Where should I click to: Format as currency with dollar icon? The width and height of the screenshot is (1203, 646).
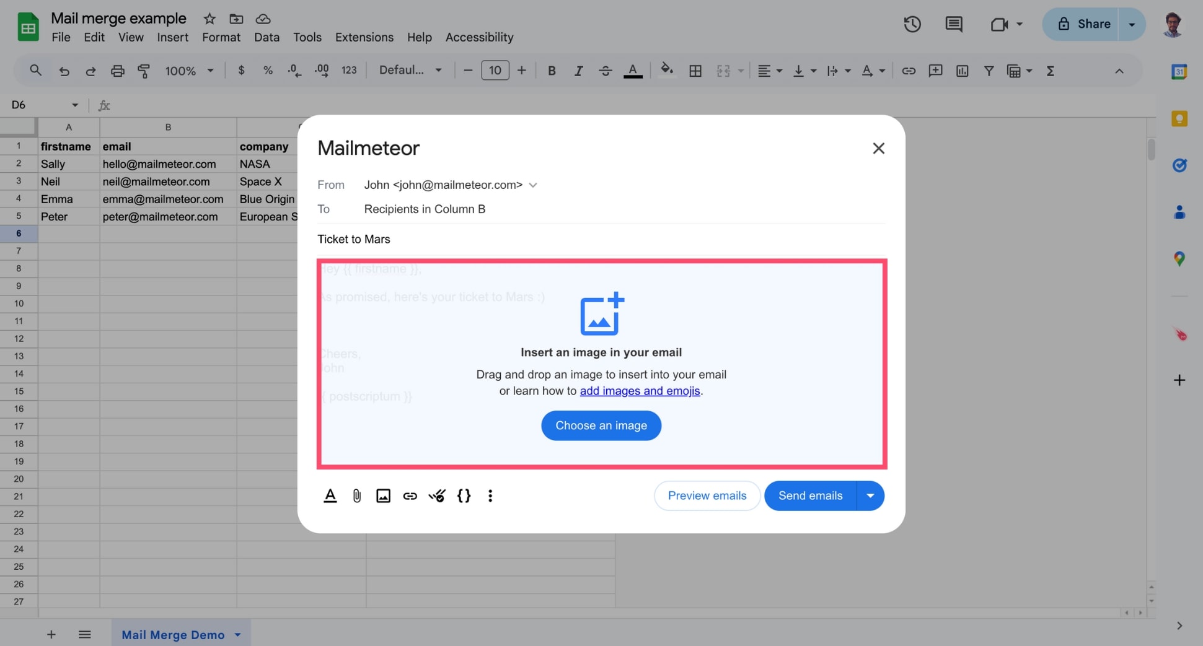(241, 71)
